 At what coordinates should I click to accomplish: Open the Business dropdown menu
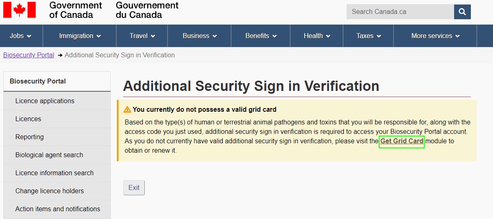(200, 36)
